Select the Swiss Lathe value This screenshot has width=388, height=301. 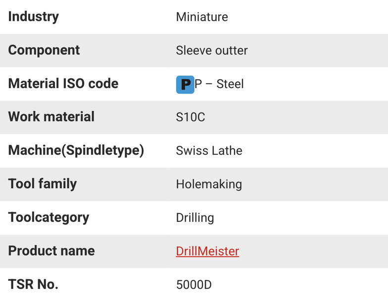point(209,150)
